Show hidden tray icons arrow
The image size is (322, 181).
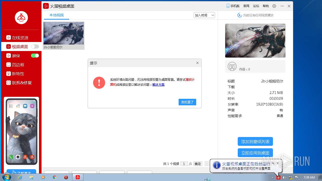[x=272, y=177]
